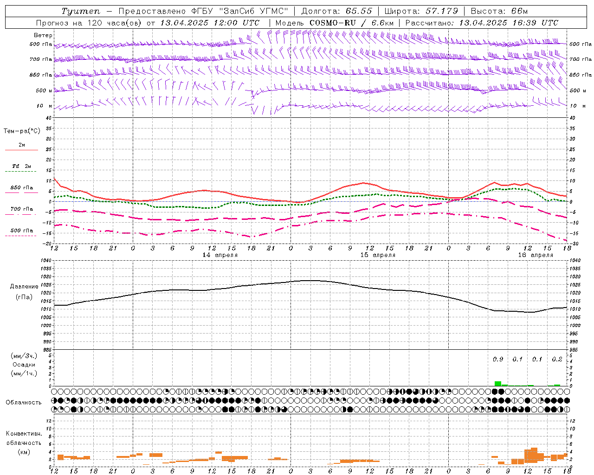The height and width of the screenshot is (475, 594).
Task: Click the Tyumen station name in header
Action: pos(81,11)
